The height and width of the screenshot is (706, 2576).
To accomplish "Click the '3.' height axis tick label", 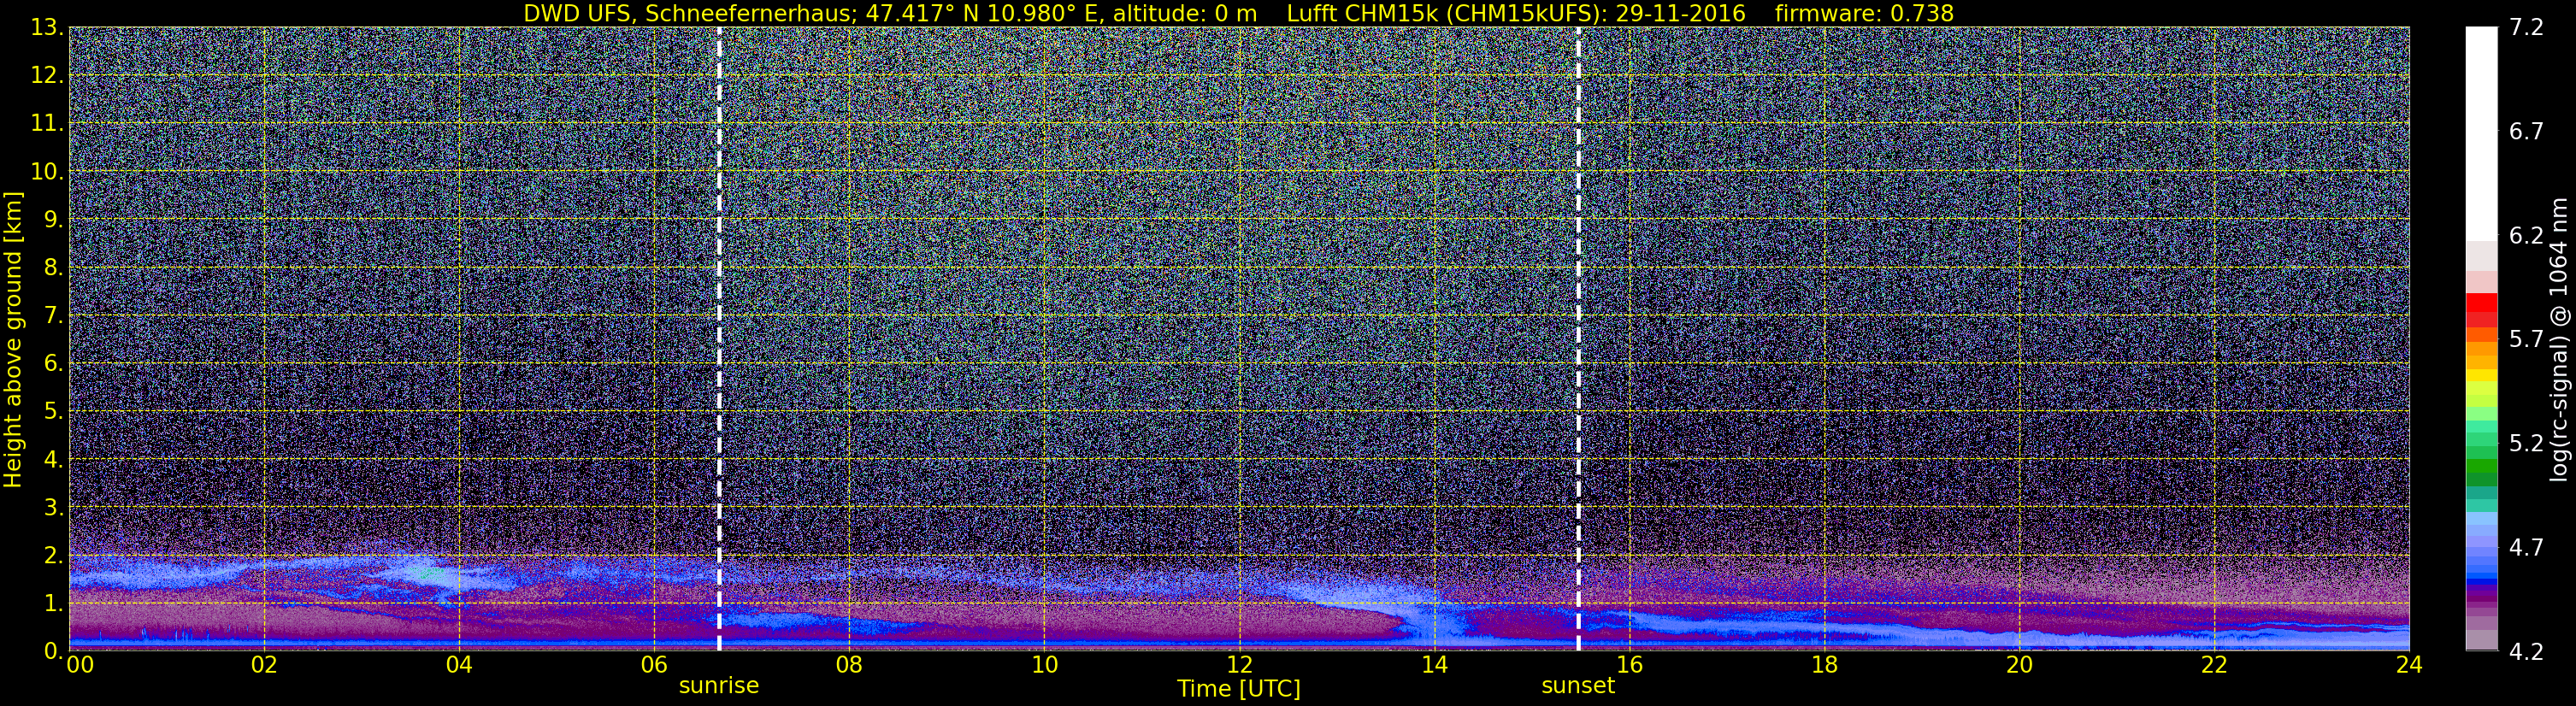I will (x=53, y=507).
